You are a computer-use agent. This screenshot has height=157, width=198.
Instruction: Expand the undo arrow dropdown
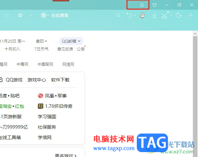135,15
